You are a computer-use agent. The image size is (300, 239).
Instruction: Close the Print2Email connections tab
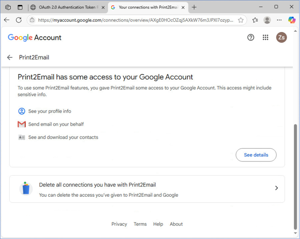click(x=183, y=7)
